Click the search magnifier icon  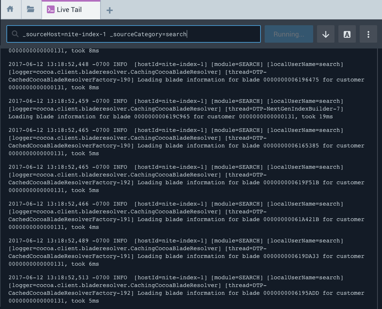(x=15, y=34)
